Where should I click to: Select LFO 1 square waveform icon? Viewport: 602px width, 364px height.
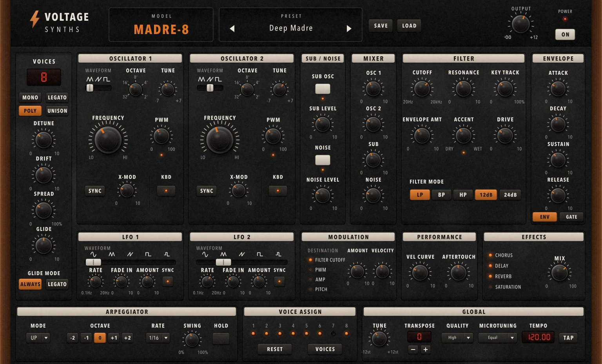click(148, 254)
